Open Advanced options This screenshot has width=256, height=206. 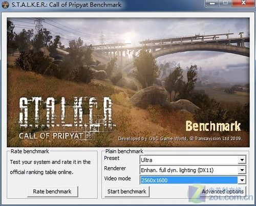point(223,192)
